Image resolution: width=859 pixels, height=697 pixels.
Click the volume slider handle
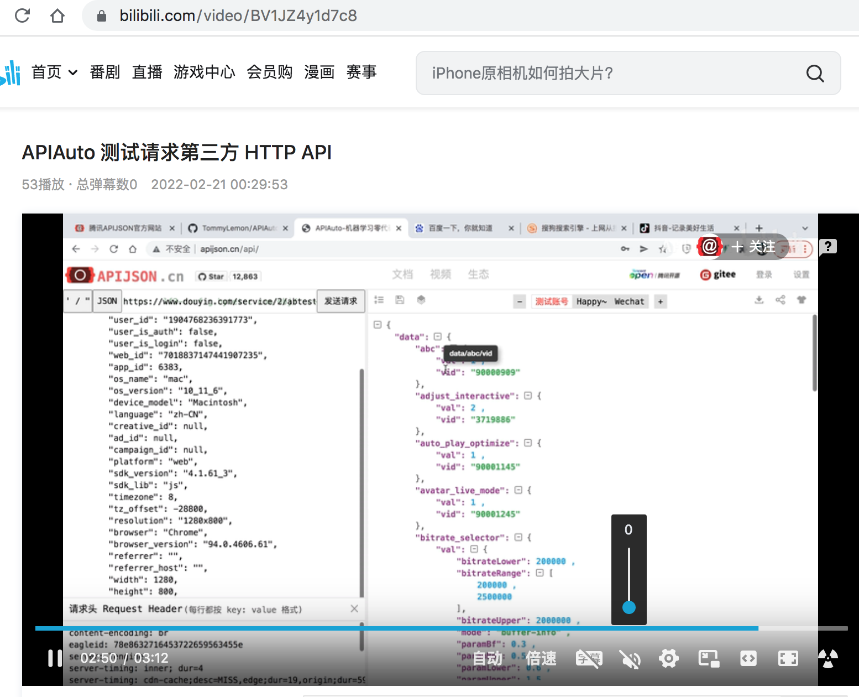click(628, 607)
